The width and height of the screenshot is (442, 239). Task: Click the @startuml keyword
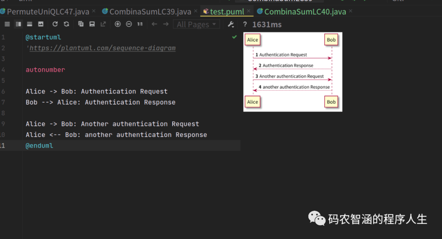click(x=43, y=37)
